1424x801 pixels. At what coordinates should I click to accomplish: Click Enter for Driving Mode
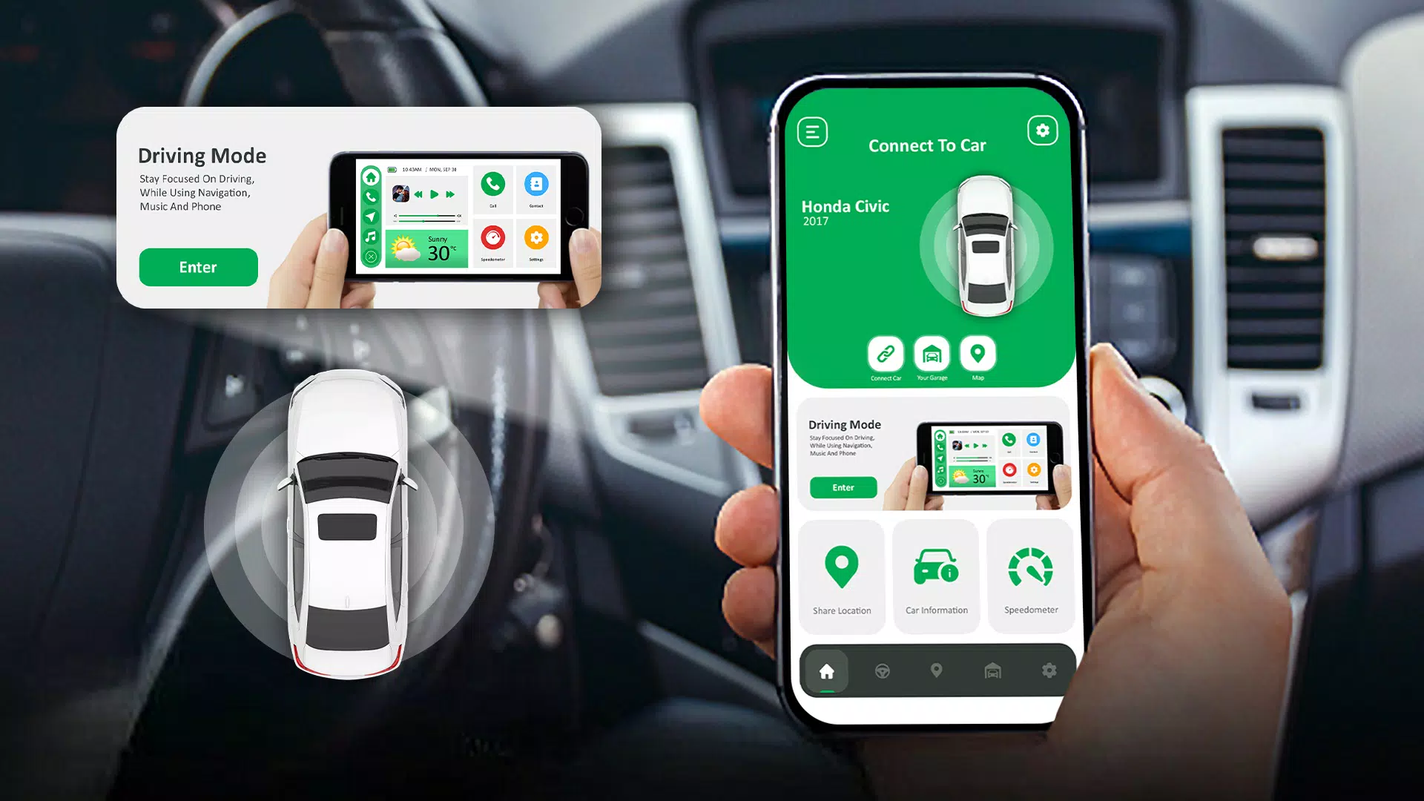(x=196, y=266)
